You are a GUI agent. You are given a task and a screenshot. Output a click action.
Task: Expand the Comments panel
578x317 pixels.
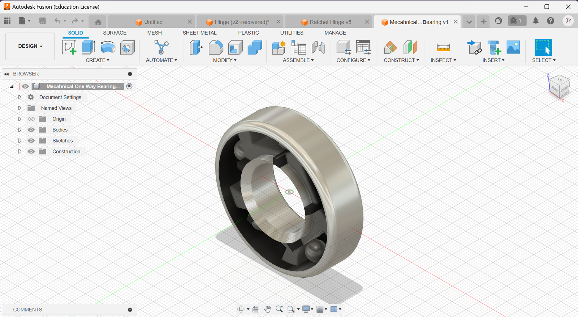coord(130,310)
